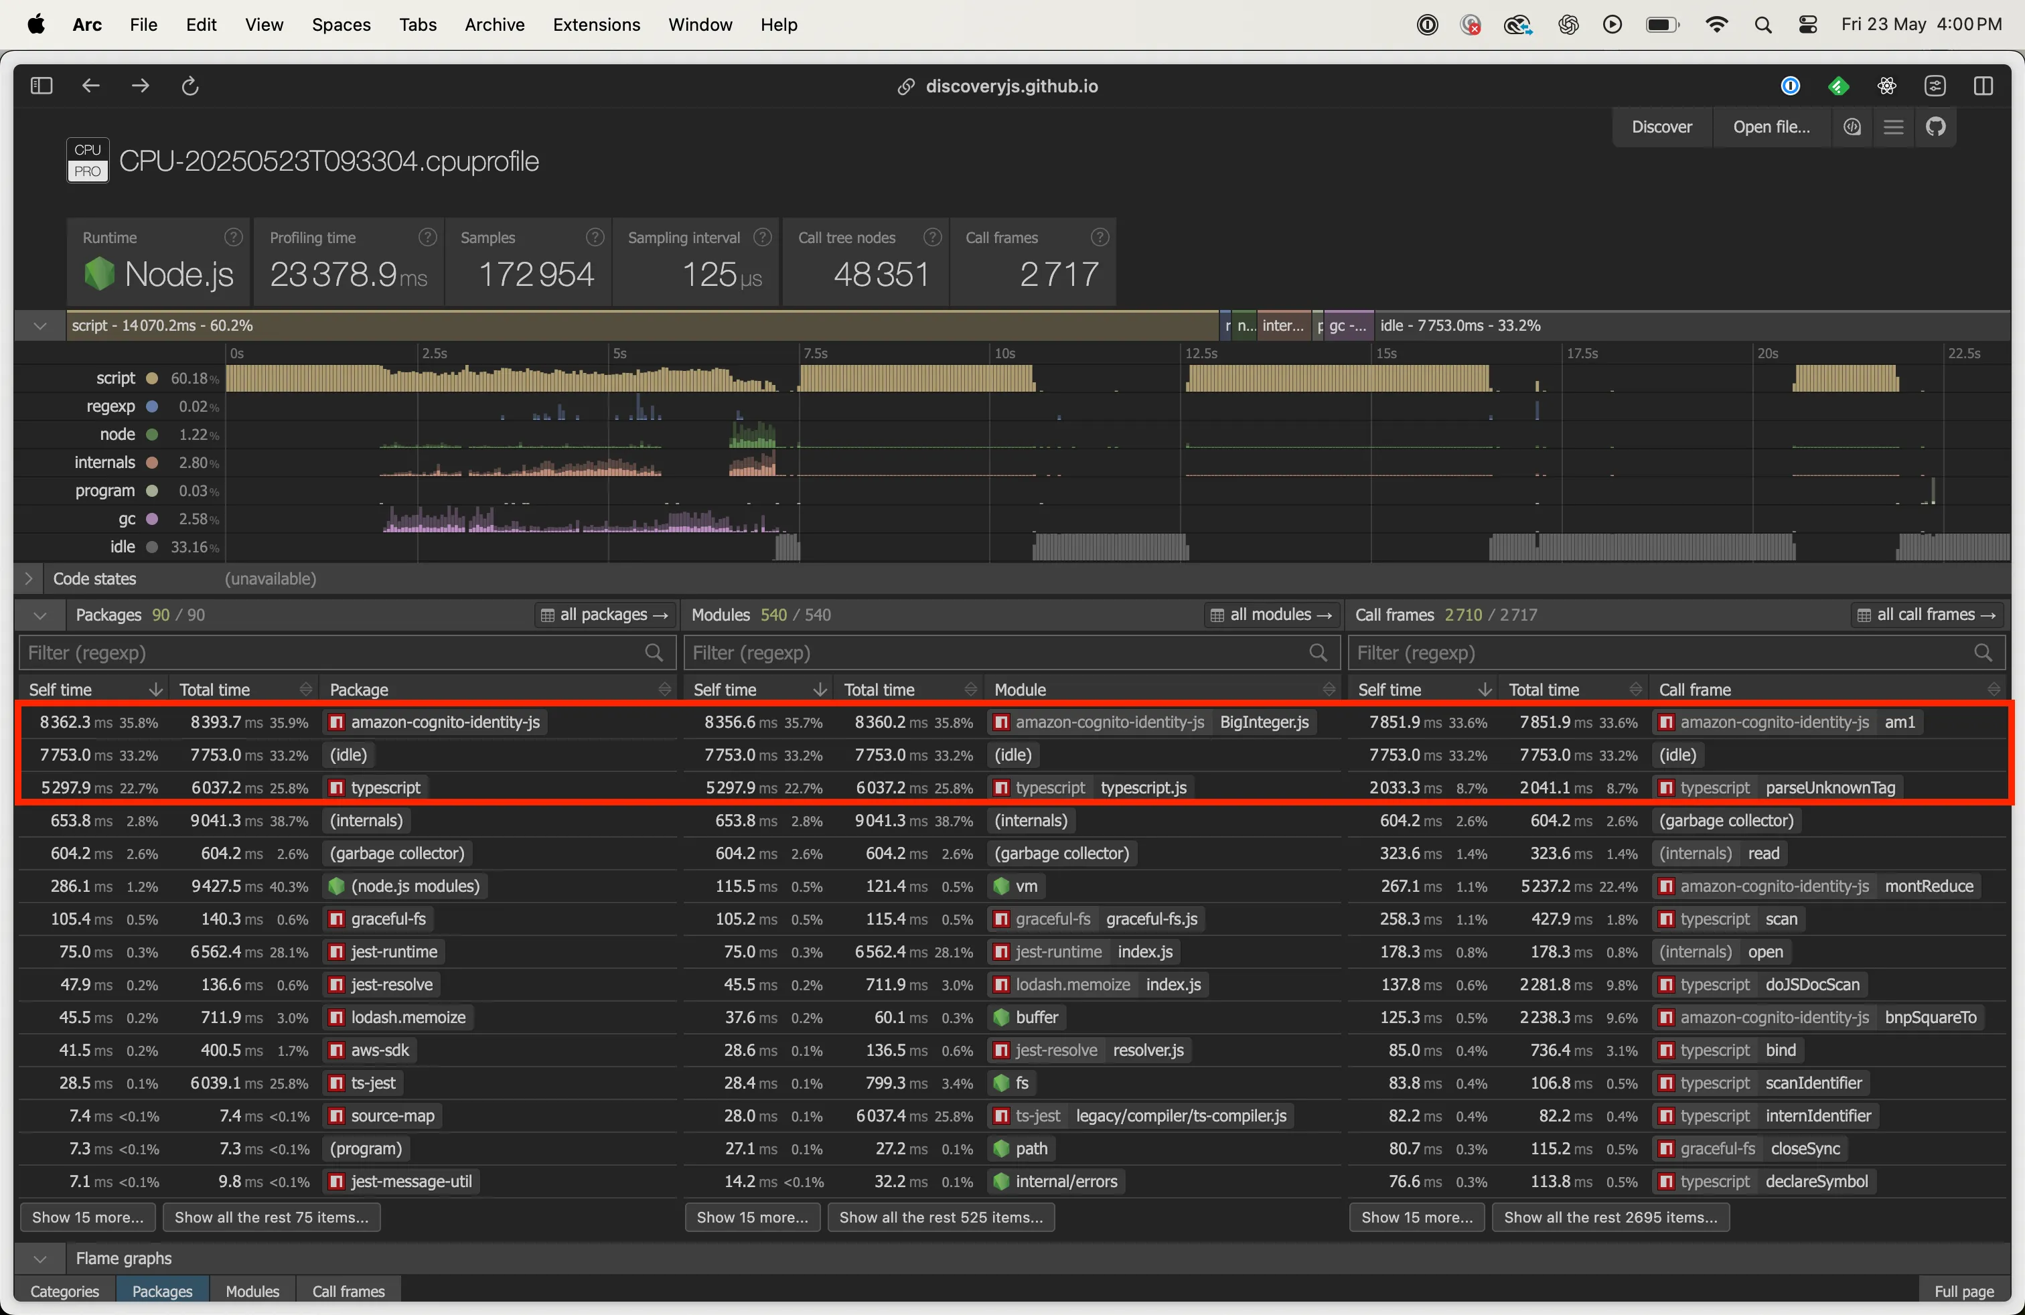The width and height of the screenshot is (2025, 1315).
Task: Show all the rest 2695 call frames
Action: [1610, 1217]
